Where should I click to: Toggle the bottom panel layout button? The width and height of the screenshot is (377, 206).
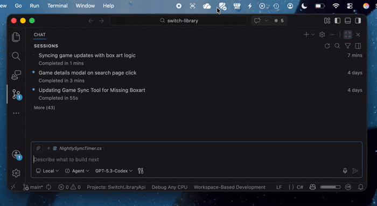pyautogui.click(x=348, y=20)
